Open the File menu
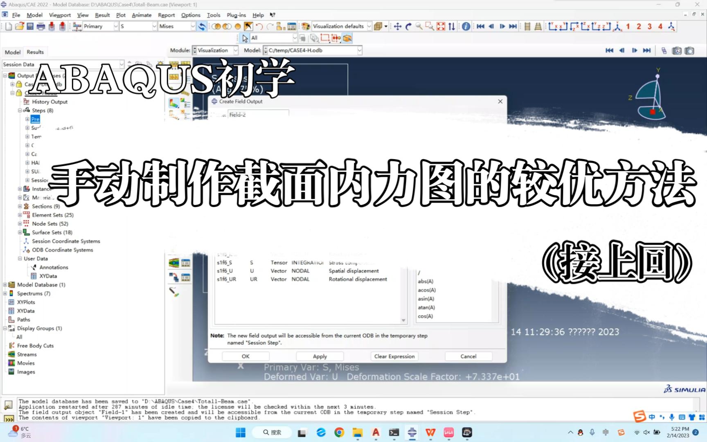 [16, 15]
